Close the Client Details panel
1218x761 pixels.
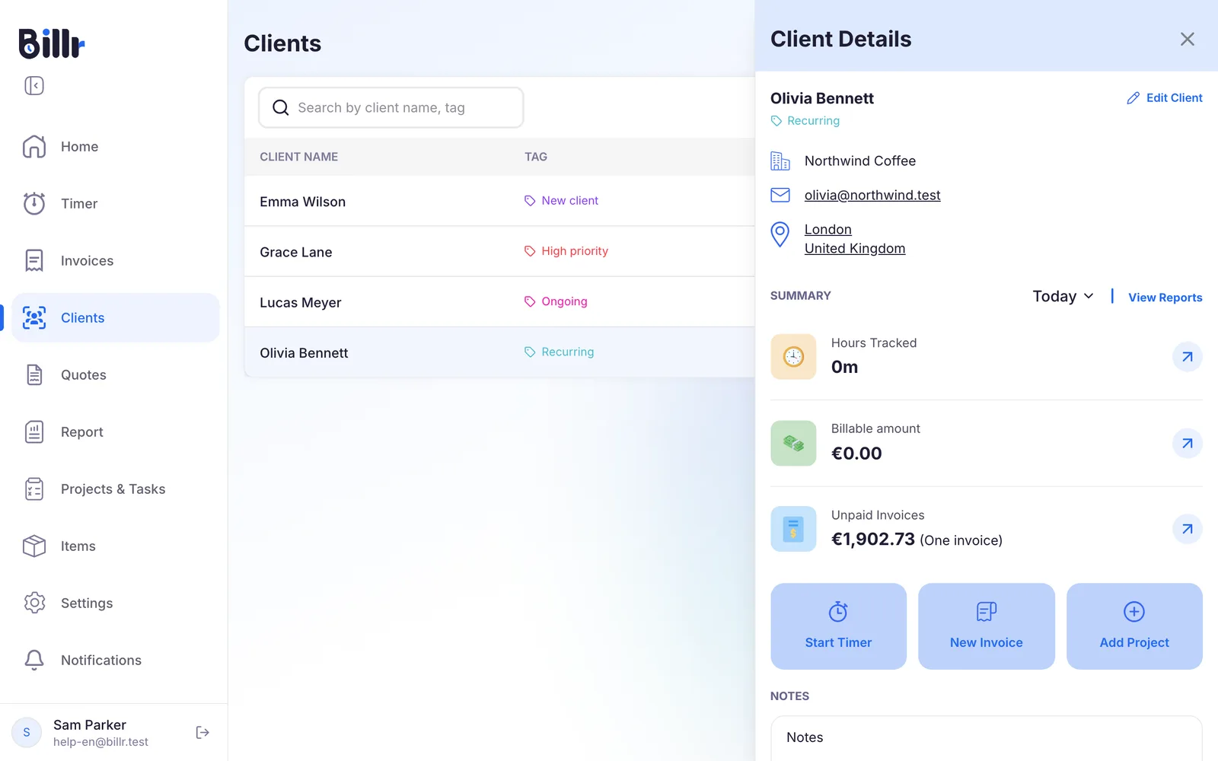[1187, 39]
